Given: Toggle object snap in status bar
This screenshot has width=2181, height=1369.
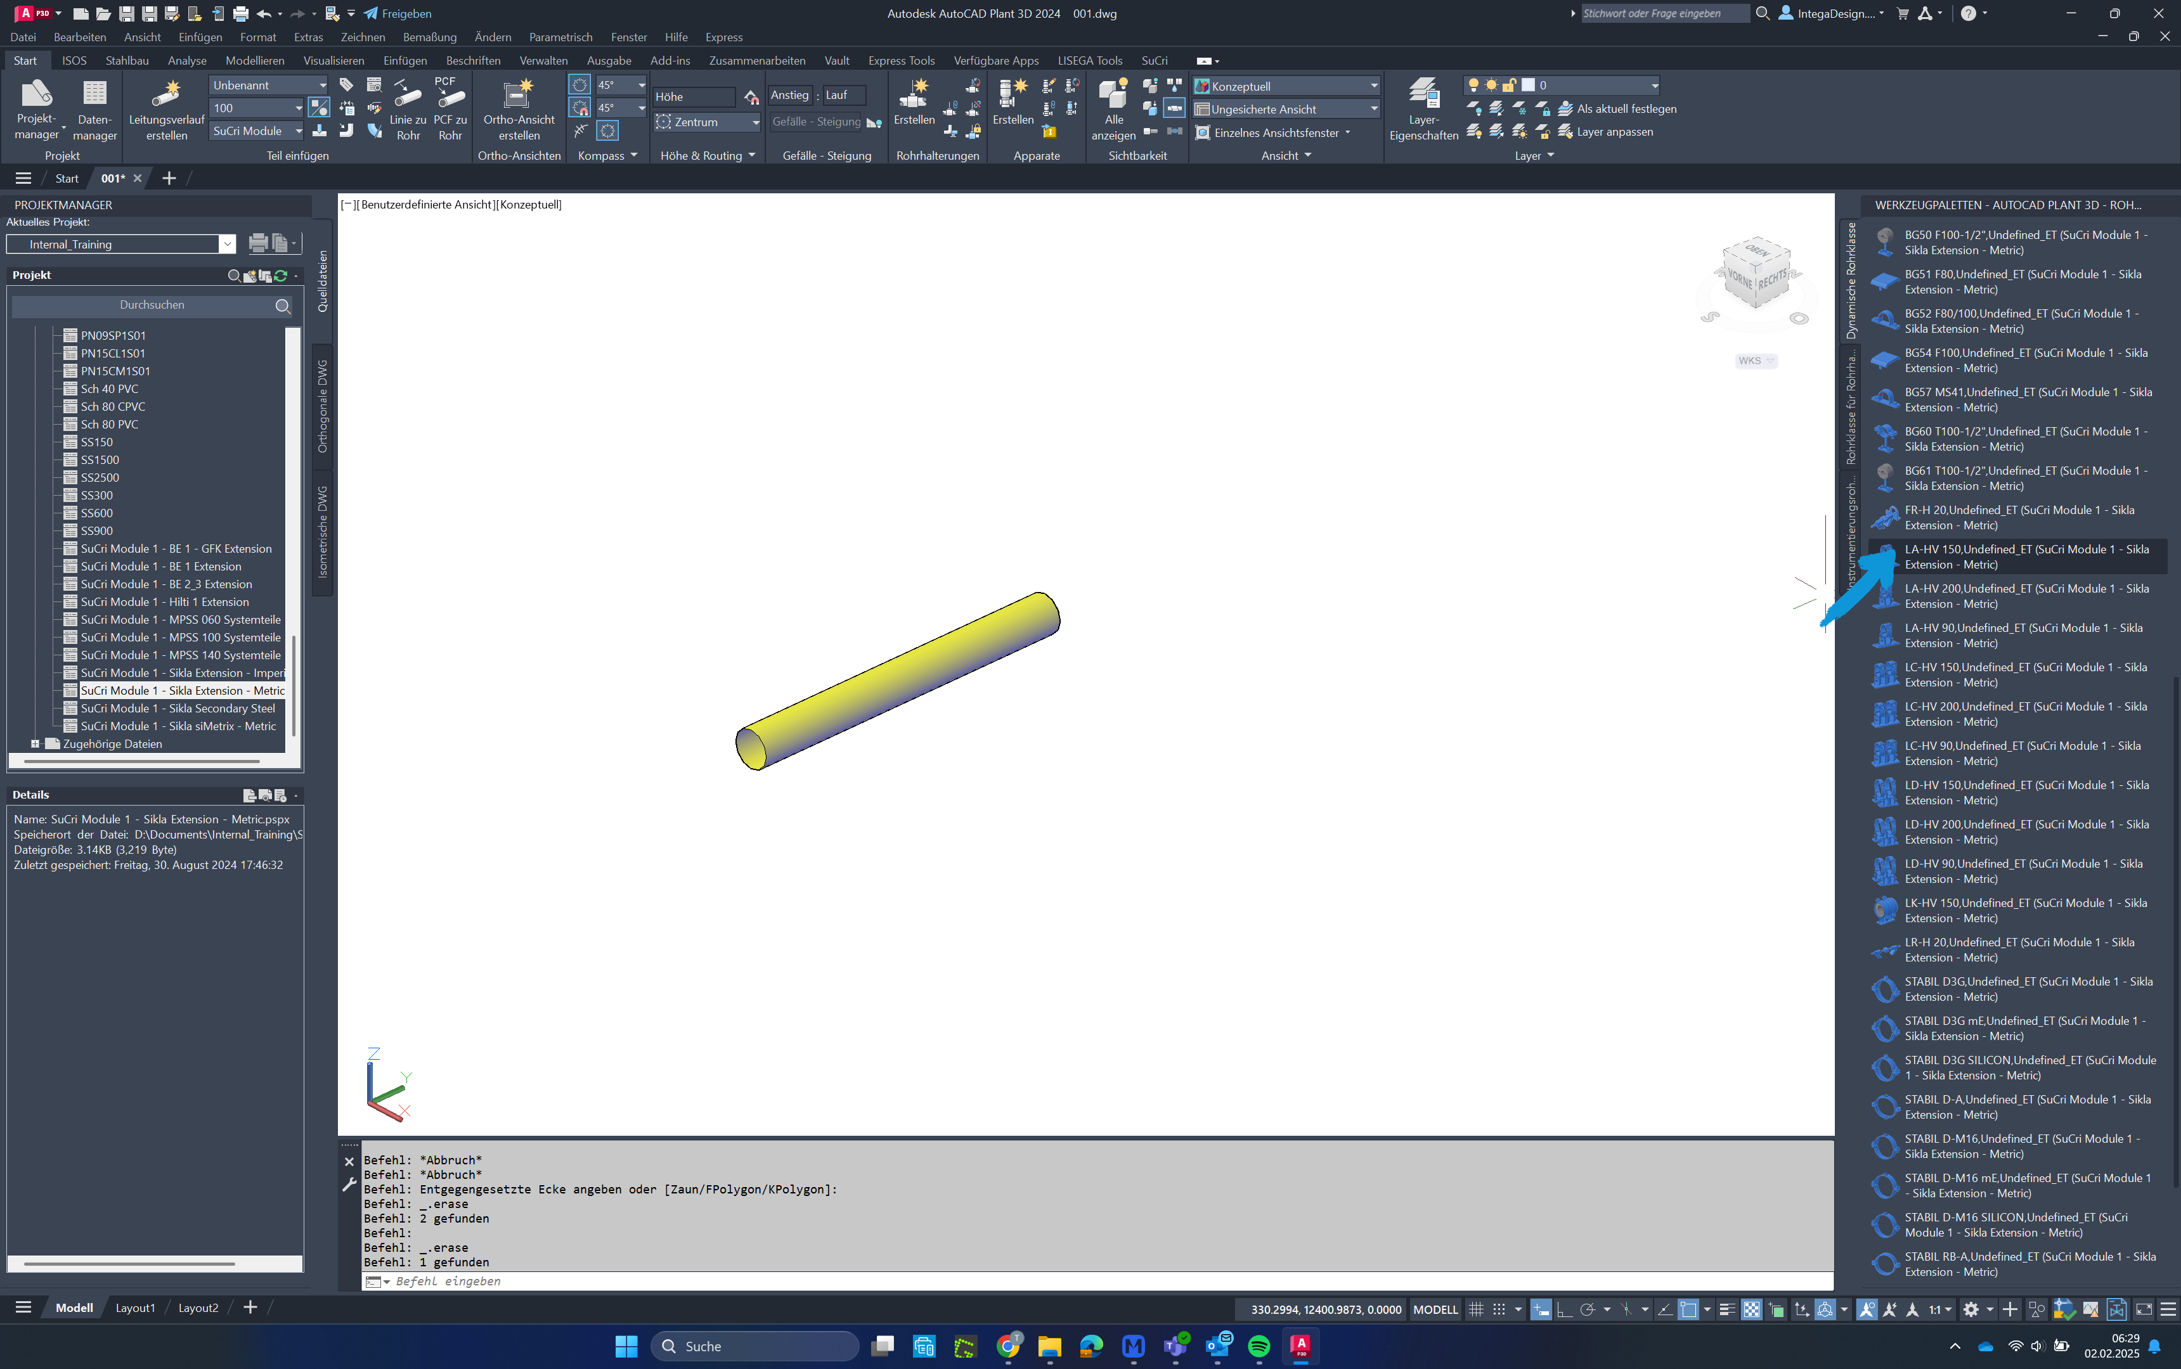Looking at the screenshot, I should coord(1688,1309).
